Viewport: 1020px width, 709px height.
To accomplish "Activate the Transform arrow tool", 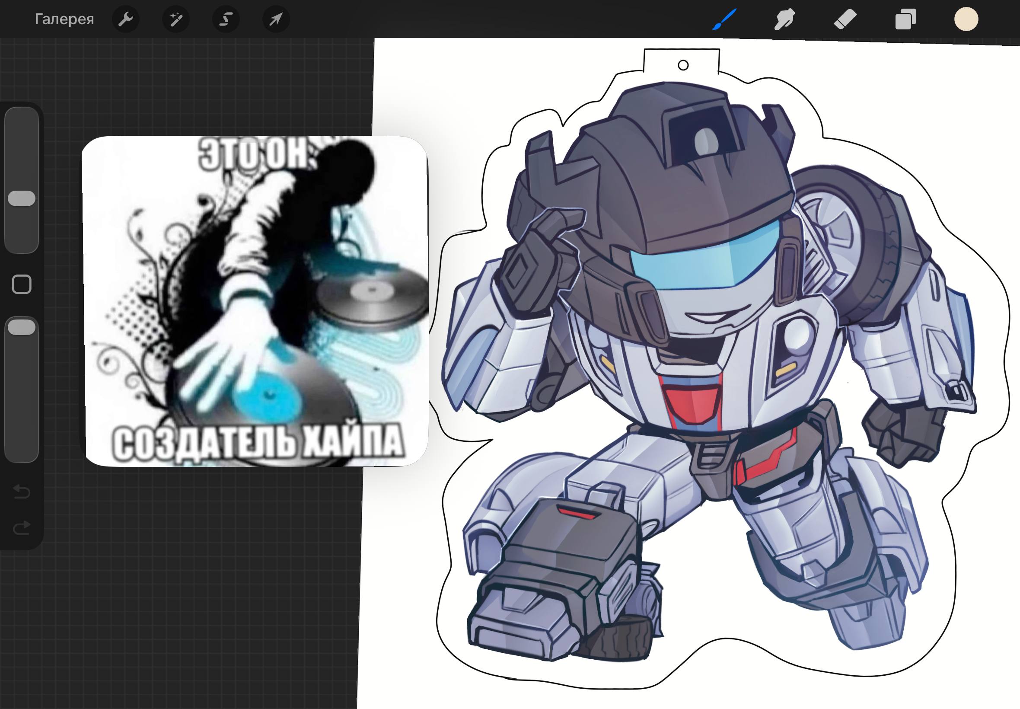I will coord(276,19).
